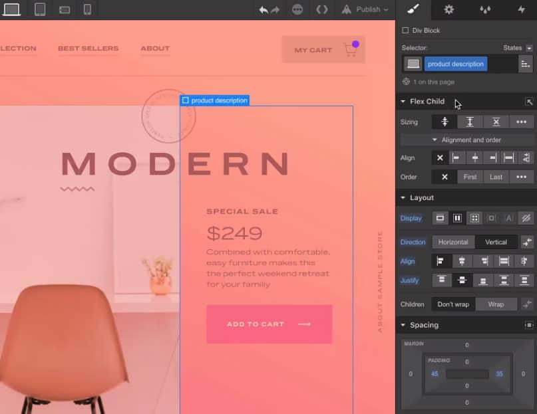Reset Order with X button
Screen dimensions: 537x414
pos(445,177)
